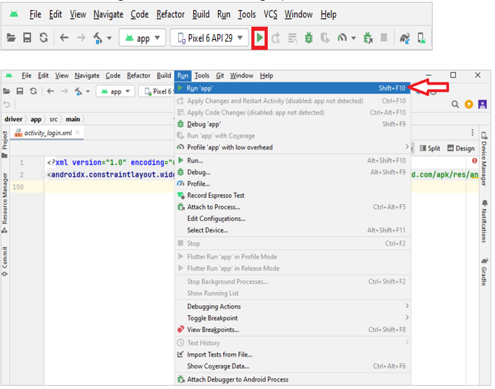495x389 pixels.
Task: Open the File menu in top menu bar
Action: point(35,14)
